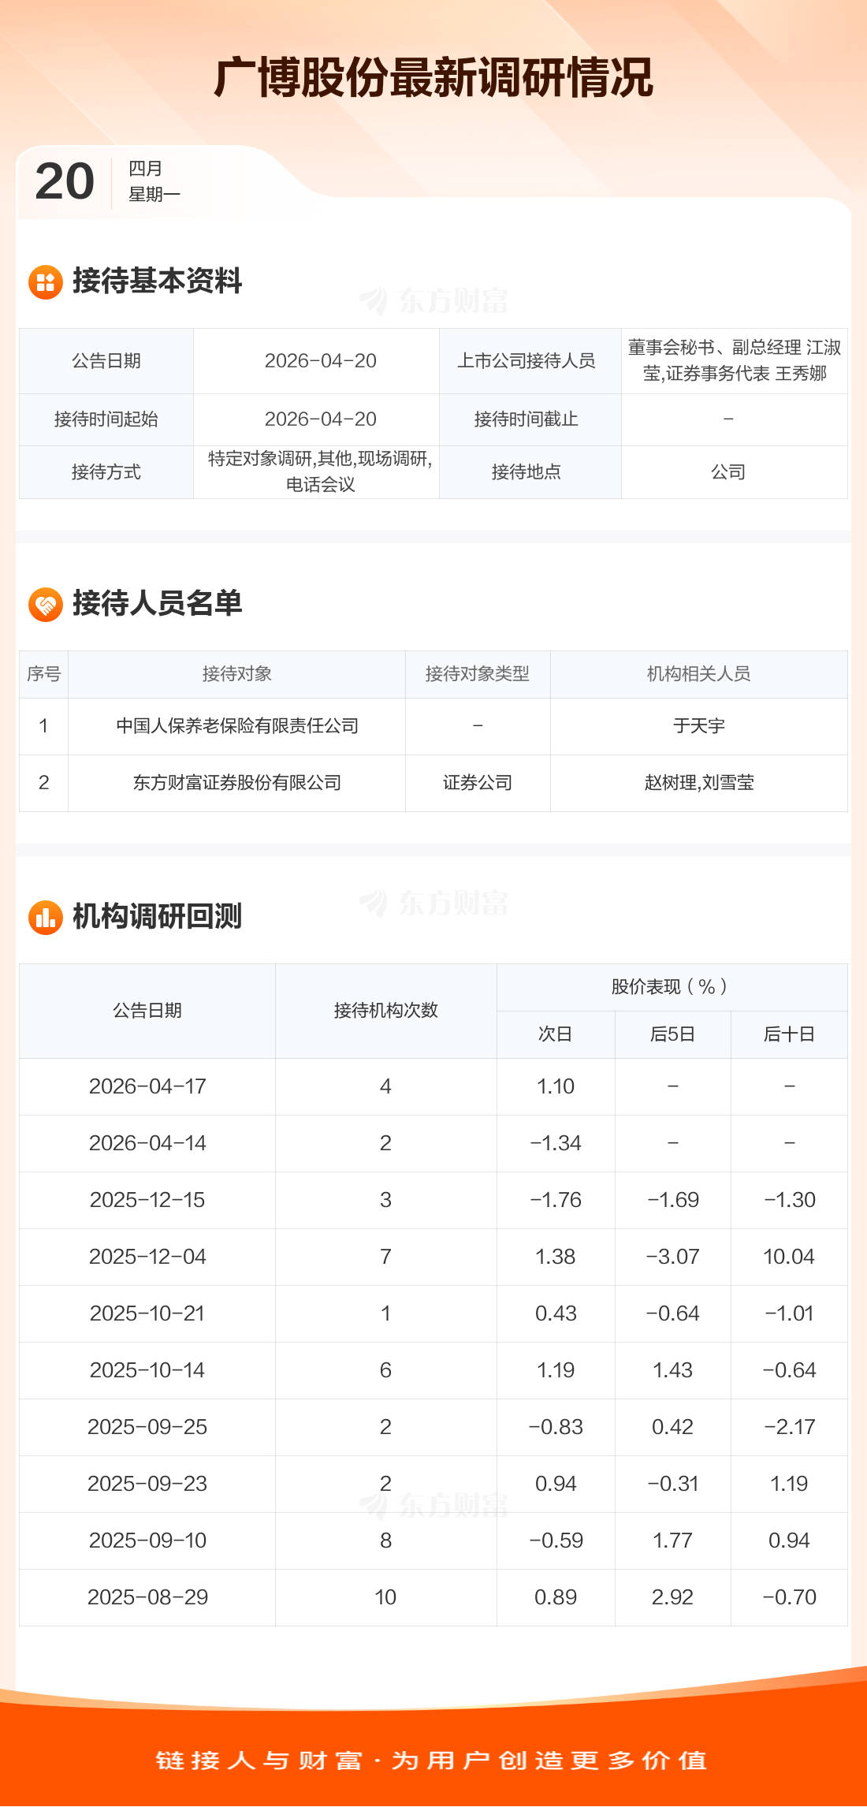
Task: Click the 后5日 value 1.43
Action: tap(673, 1370)
